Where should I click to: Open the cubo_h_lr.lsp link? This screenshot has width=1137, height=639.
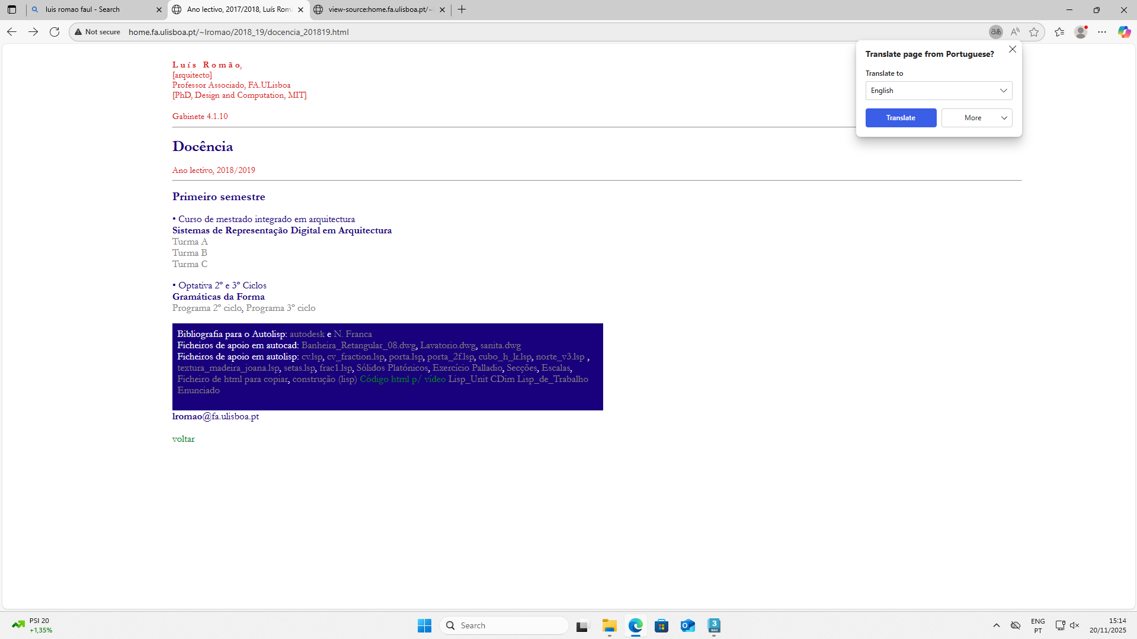click(505, 357)
